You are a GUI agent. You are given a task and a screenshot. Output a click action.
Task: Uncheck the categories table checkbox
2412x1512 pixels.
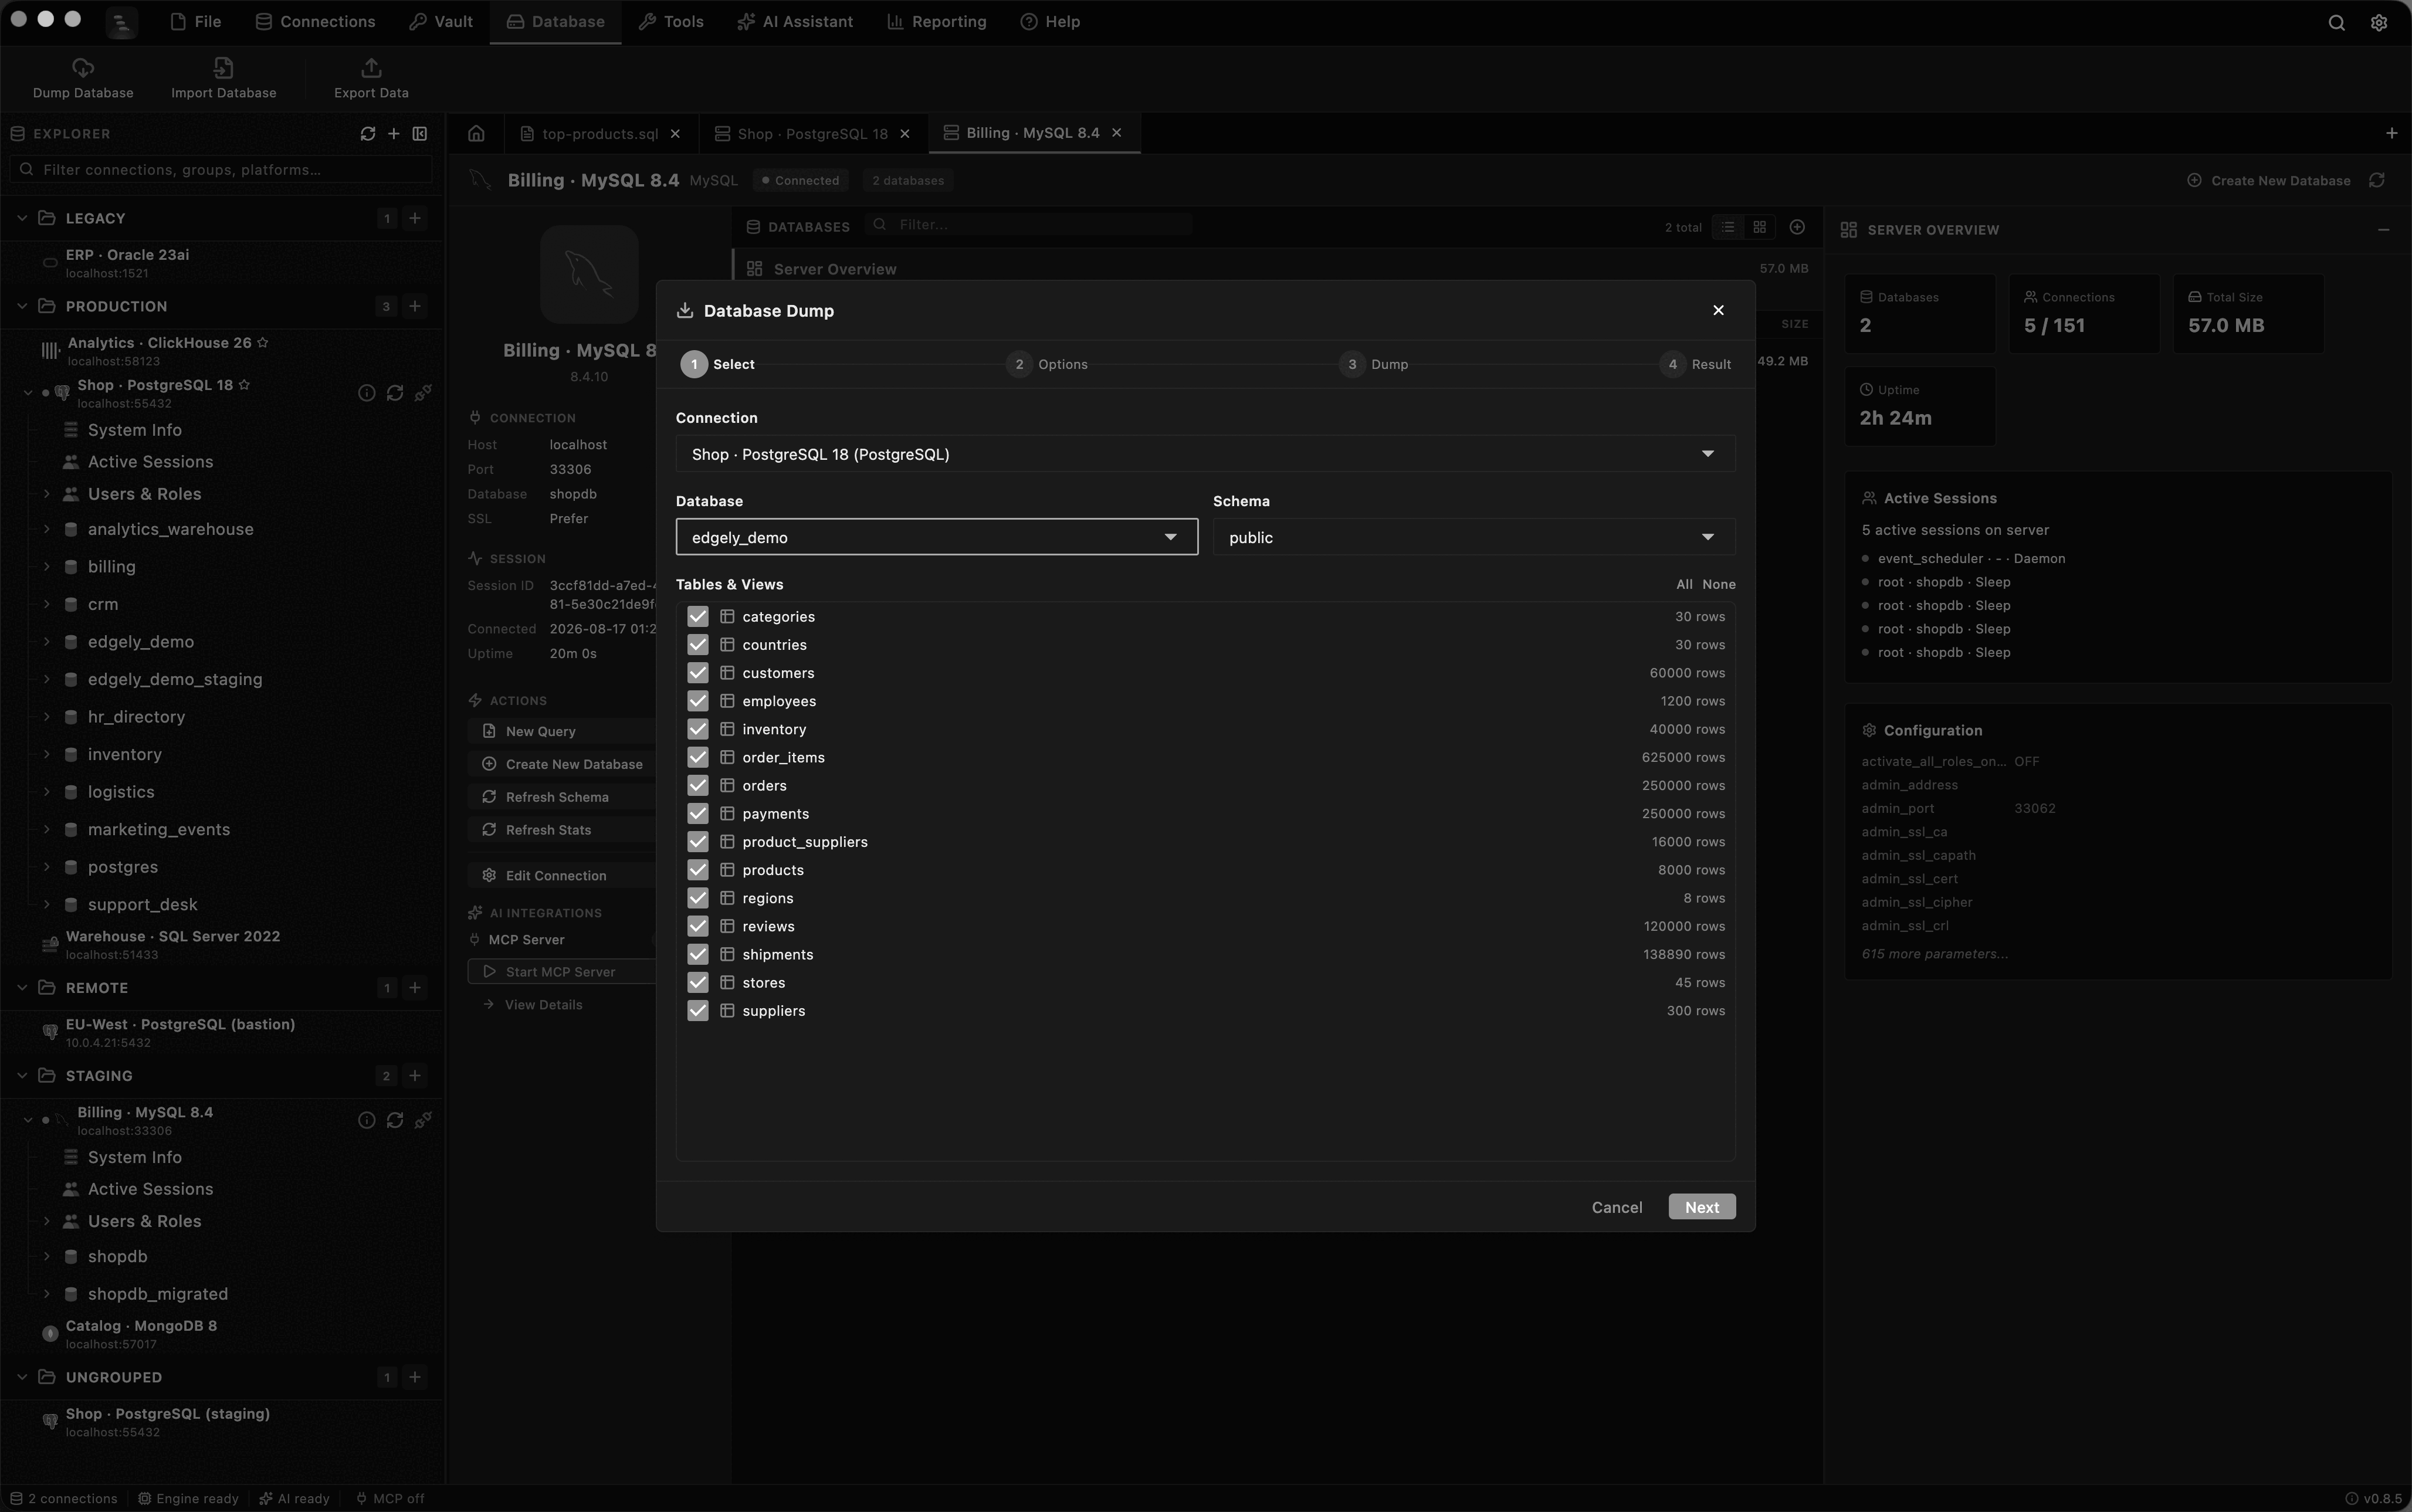(698, 617)
